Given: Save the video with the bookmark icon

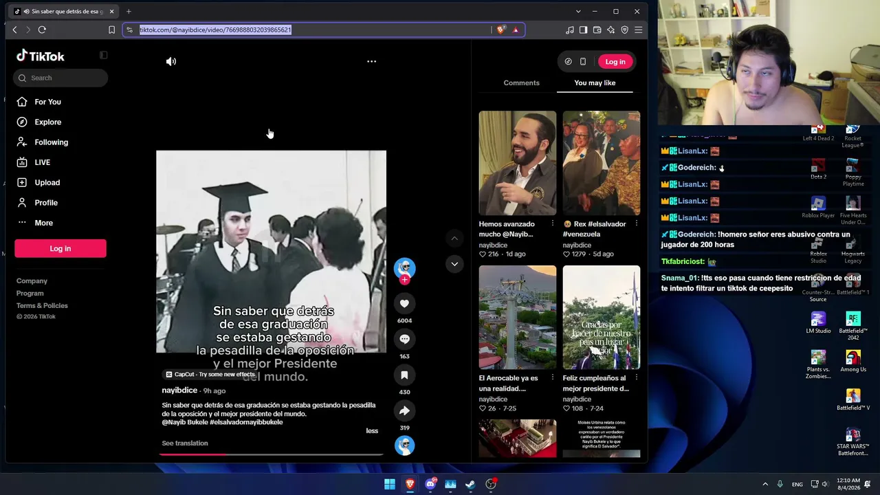Looking at the screenshot, I should point(404,375).
